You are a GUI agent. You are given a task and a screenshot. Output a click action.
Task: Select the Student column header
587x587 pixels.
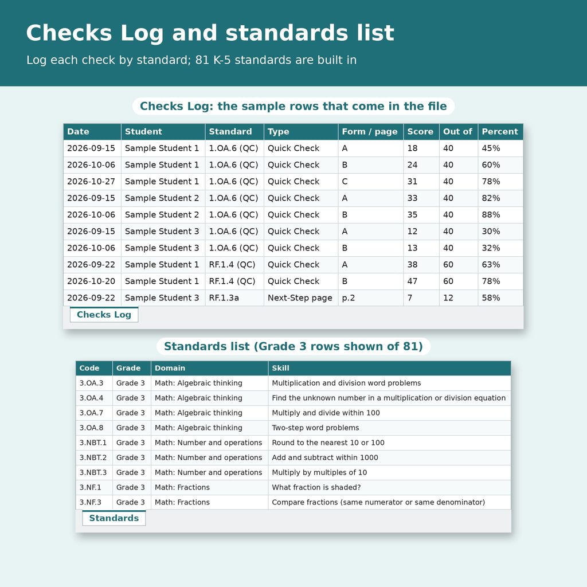(163, 132)
